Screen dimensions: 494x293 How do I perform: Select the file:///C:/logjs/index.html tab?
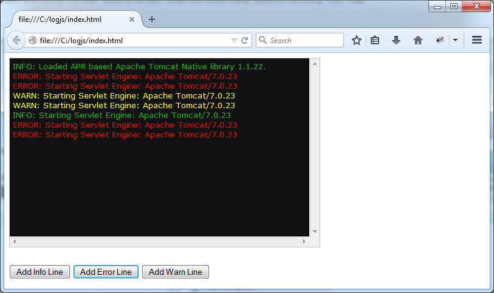77,19
